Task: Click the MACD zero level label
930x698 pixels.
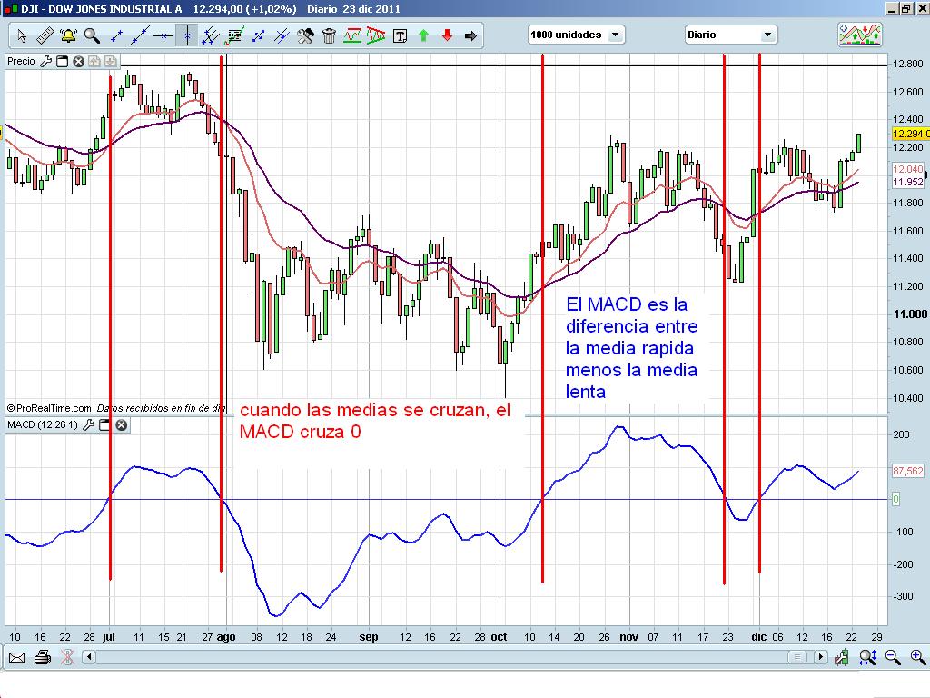Action: point(895,499)
